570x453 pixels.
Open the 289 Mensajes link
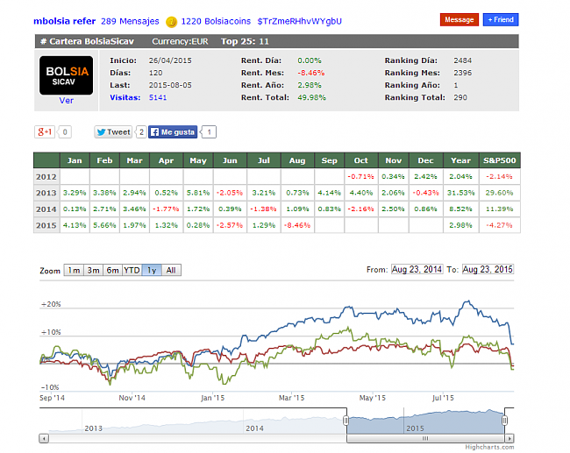tap(130, 21)
